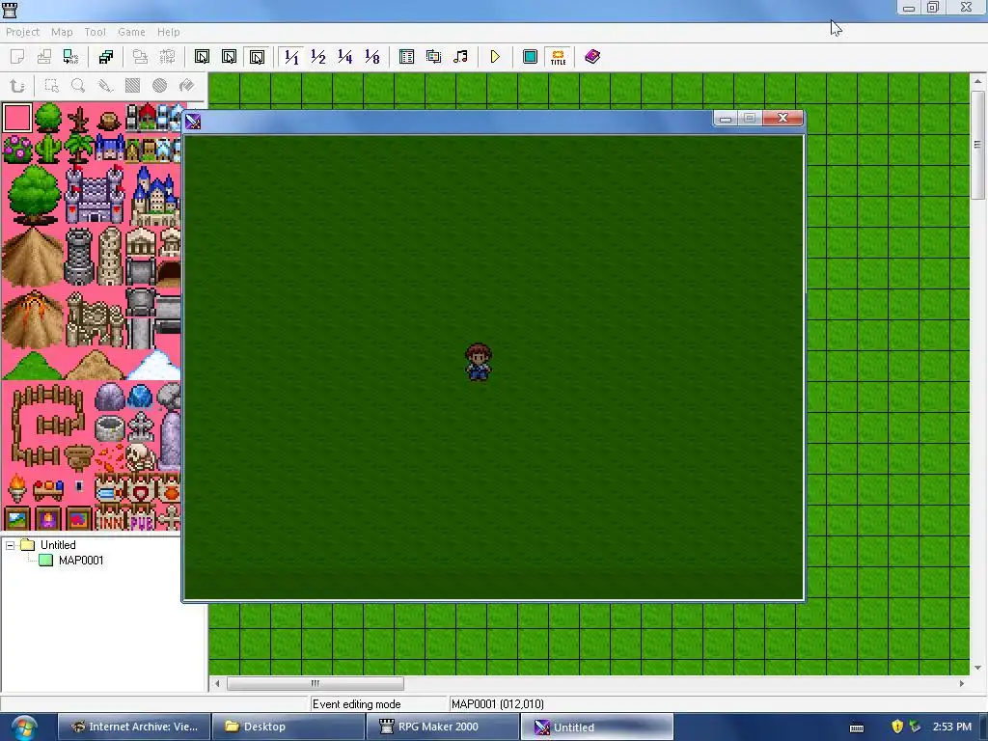Select the Zoom magnifier tool
Screen dimensions: 988x741
(78, 86)
